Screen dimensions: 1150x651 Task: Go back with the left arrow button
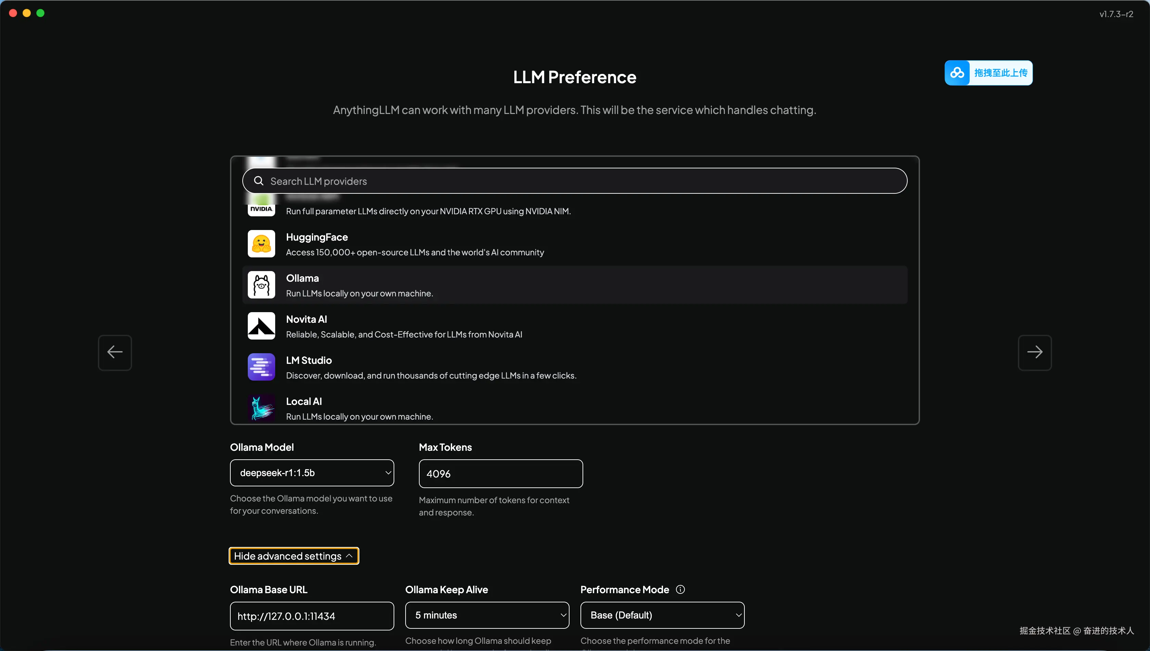[115, 352]
